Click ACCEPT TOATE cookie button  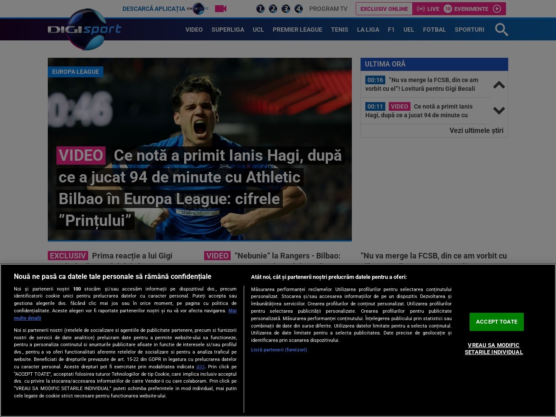496,322
